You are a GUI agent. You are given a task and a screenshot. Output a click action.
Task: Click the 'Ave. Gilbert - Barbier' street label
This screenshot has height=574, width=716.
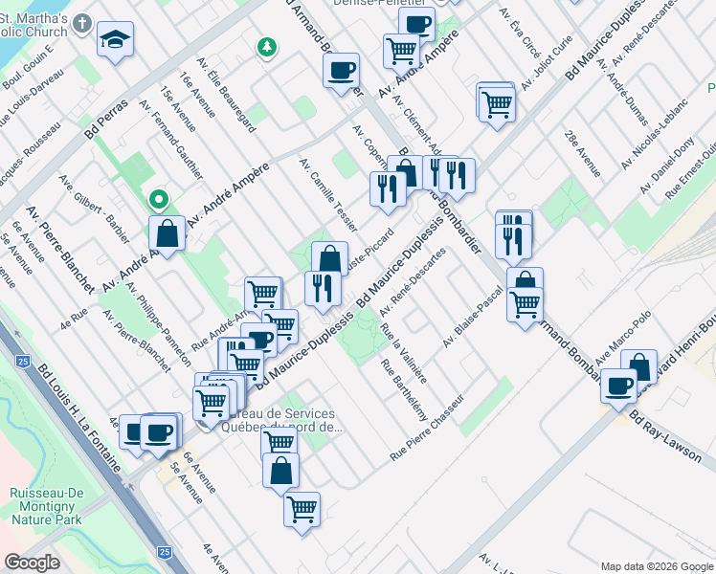95,209
